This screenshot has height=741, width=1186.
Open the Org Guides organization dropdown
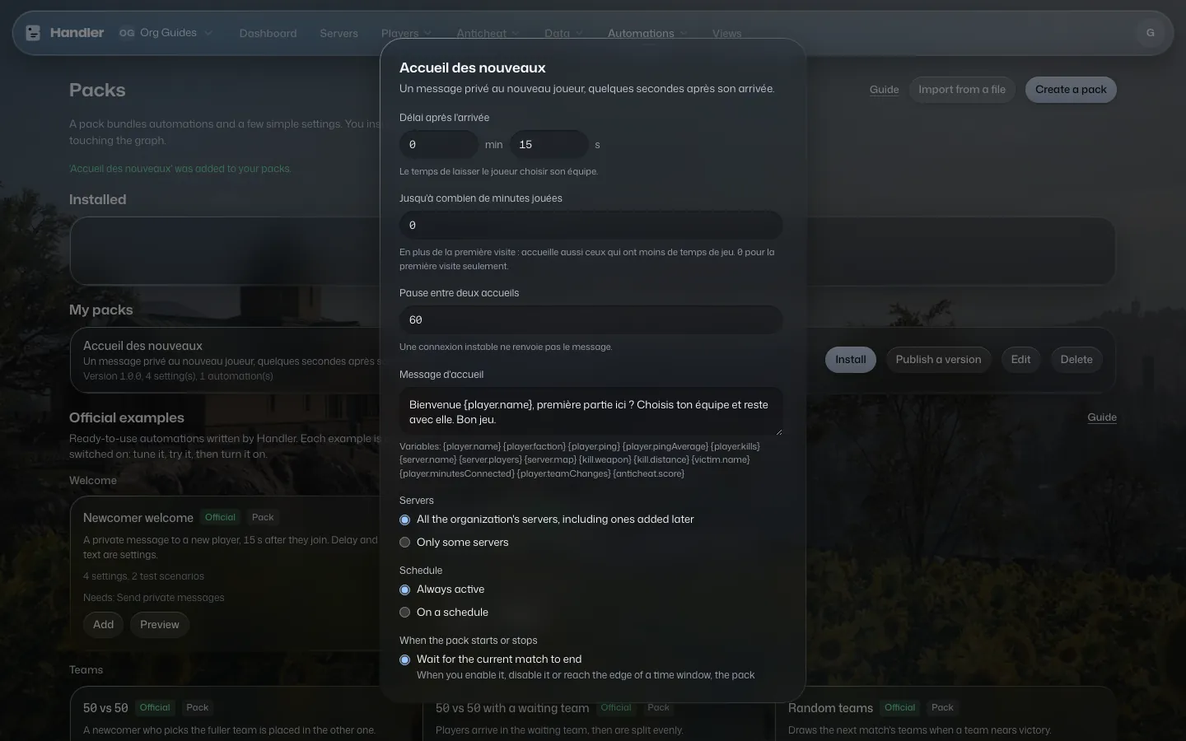pyautogui.click(x=166, y=33)
